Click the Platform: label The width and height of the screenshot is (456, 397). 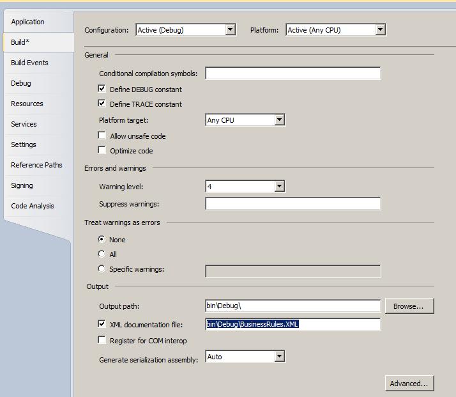click(264, 30)
